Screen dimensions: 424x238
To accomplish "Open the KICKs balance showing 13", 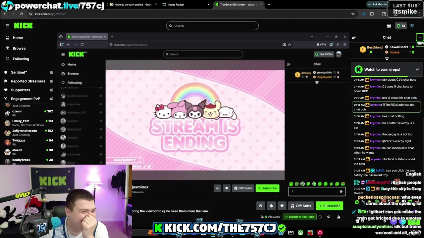I will coord(401,26).
